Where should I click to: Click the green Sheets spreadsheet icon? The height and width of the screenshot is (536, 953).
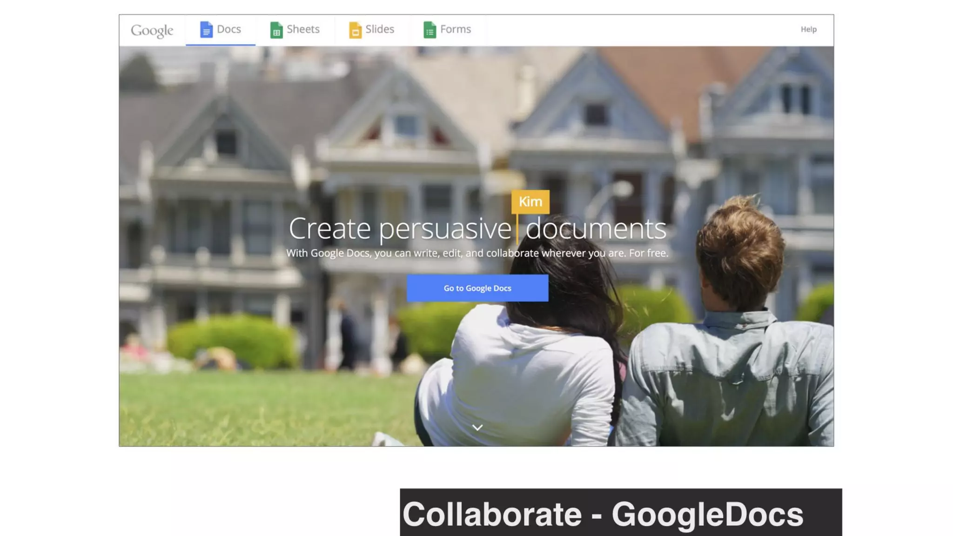tap(276, 30)
